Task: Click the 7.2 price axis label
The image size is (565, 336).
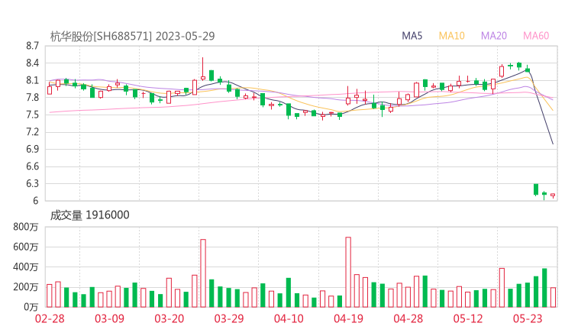Action: pyautogui.click(x=32, y=132)
